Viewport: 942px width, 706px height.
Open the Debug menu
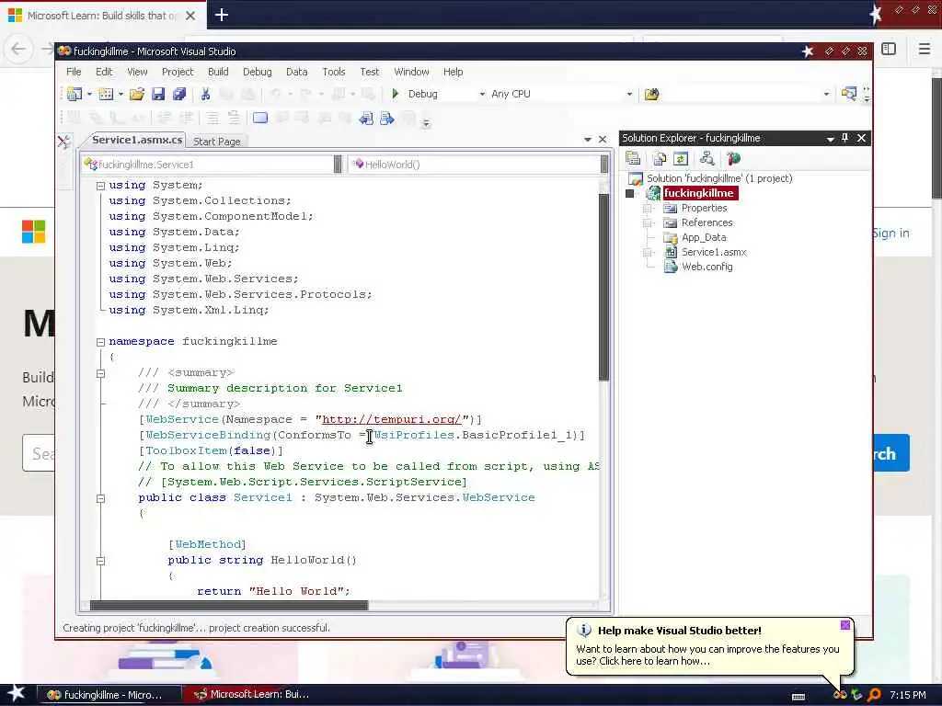pos(258,72)
